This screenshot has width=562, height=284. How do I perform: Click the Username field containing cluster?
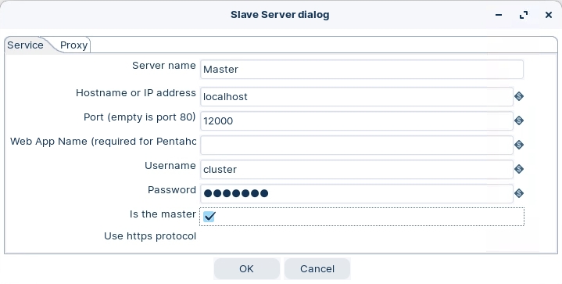[356, 169]
